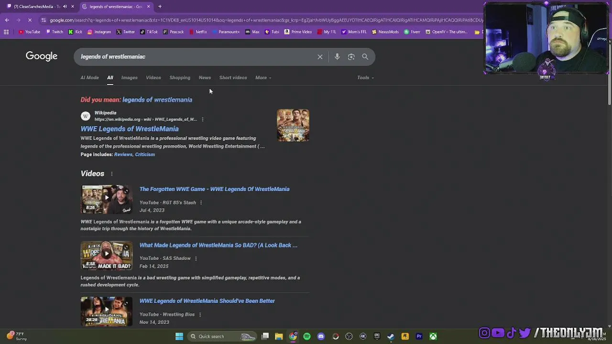Submit search with the magnifier icon
The height and width of the screenshot is (344, 612).
pos(365,57)
